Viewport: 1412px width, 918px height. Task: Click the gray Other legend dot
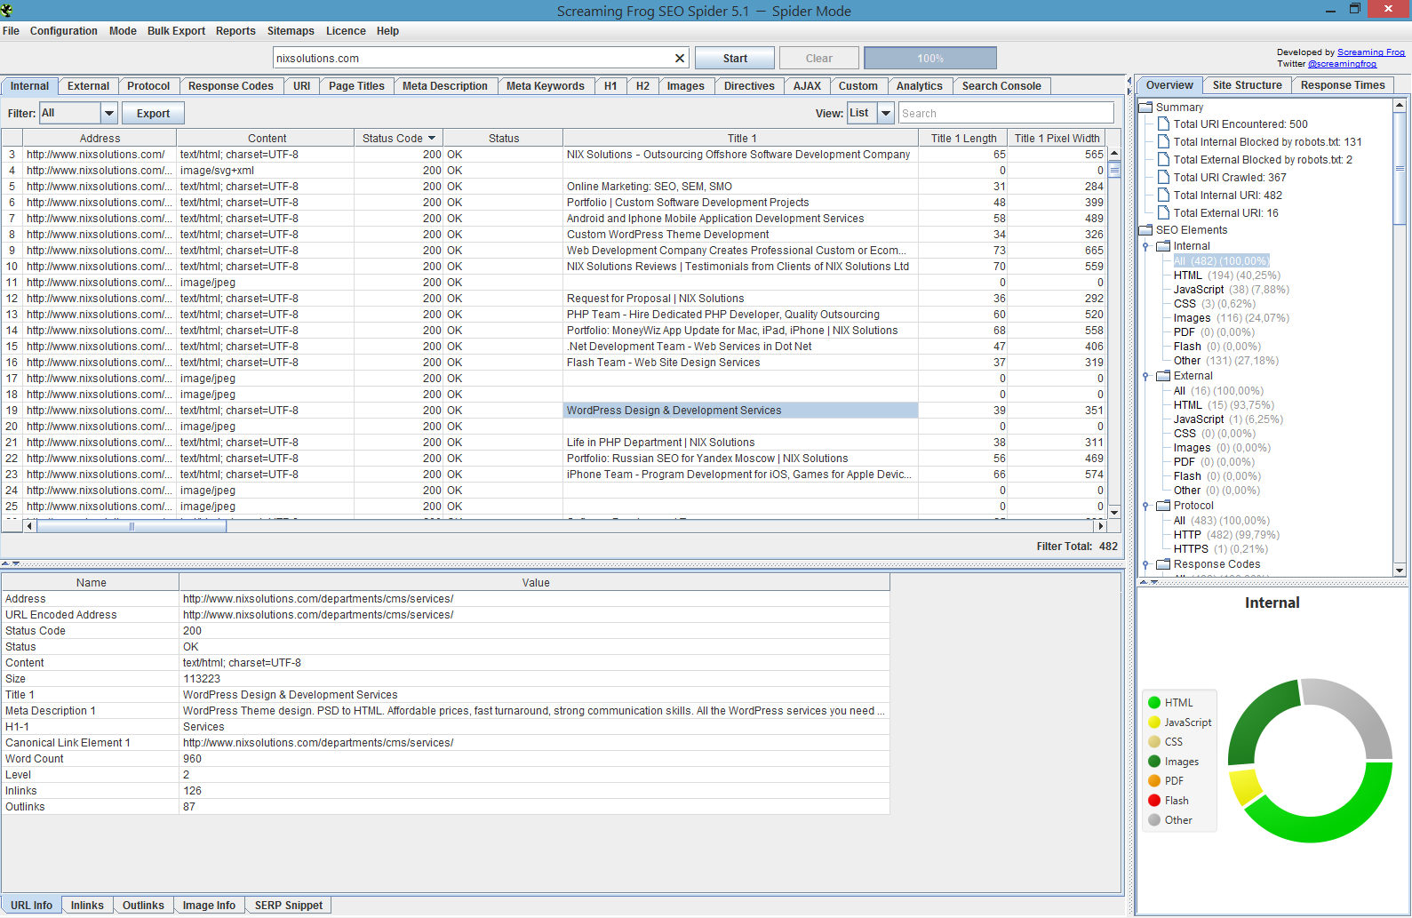coord(1154,820)
